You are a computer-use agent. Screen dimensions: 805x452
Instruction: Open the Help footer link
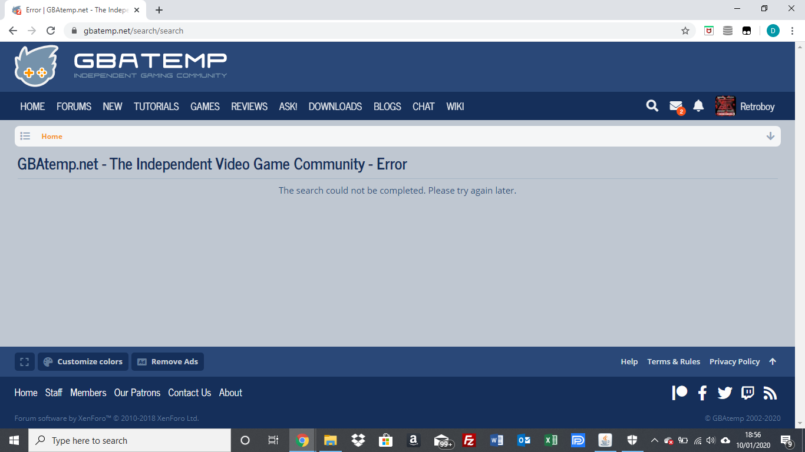[629, 361]
